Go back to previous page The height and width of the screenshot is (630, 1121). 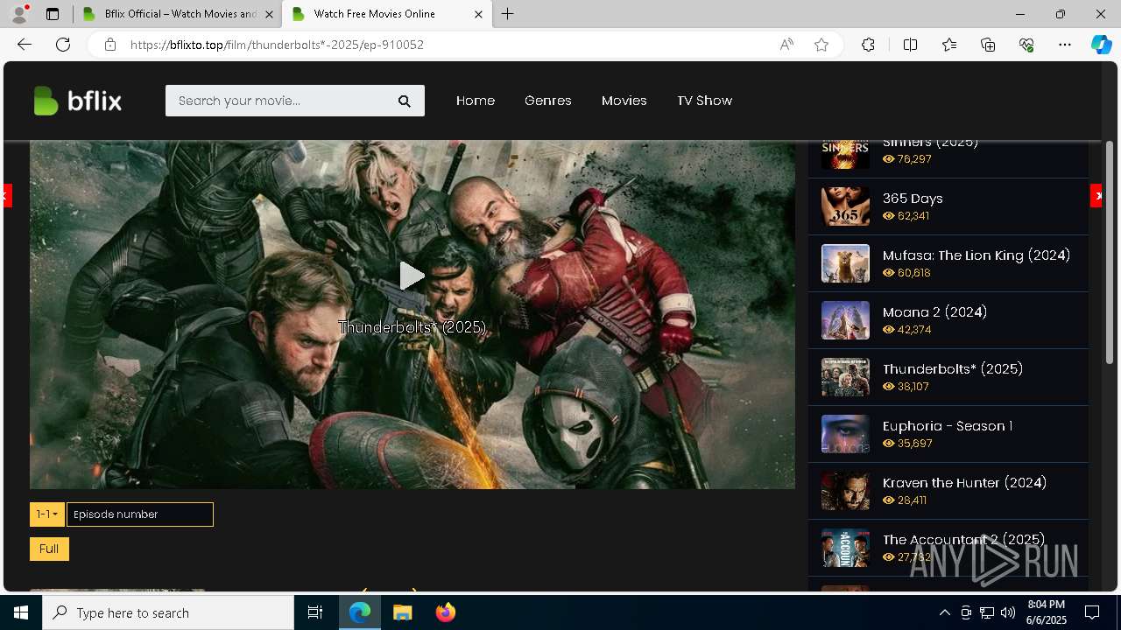click(x=25, y=45)
